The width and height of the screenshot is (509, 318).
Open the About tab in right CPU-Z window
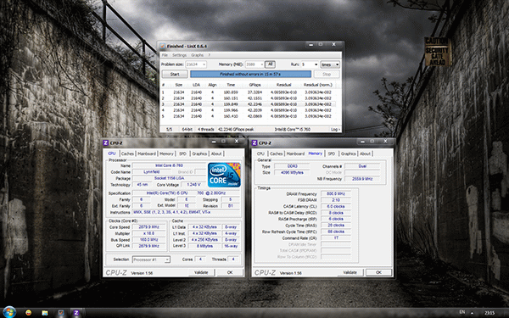coord(365,153)
